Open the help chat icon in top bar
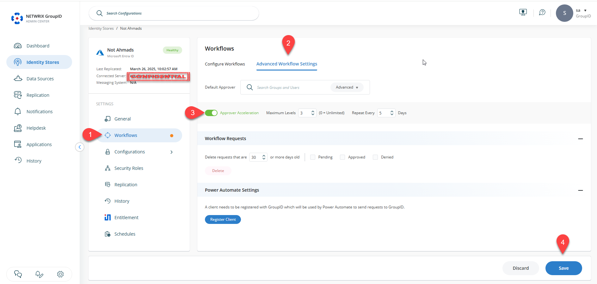Viewport: 597px width, 284px height. click(542, 12)
